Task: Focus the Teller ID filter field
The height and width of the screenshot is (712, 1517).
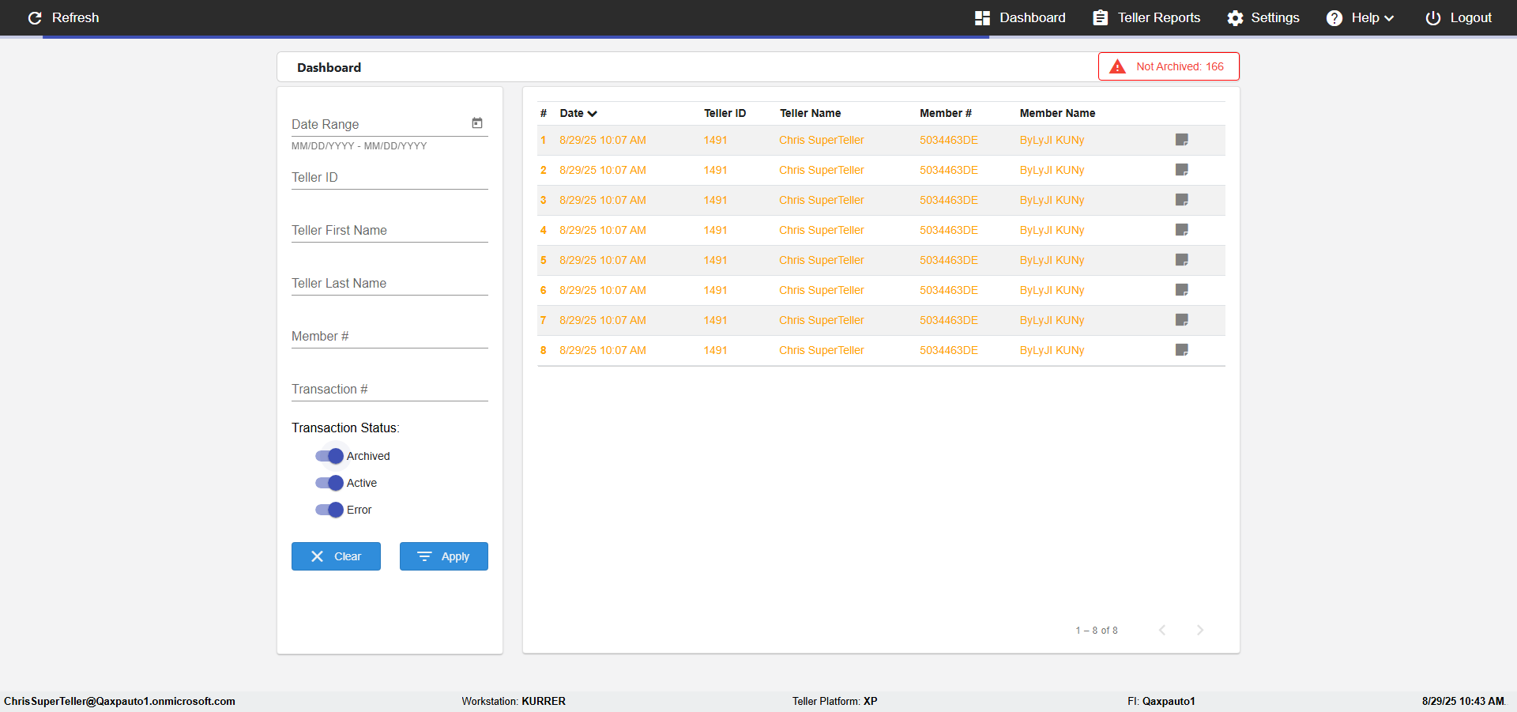Action: click(390, 177)
